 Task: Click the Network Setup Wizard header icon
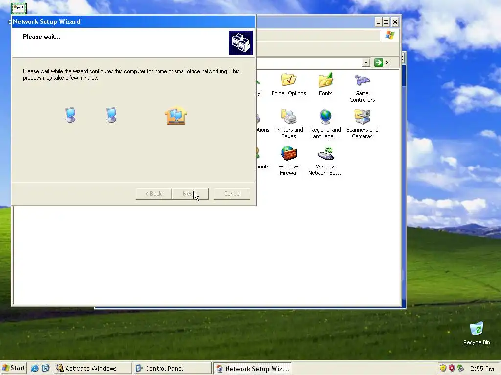tap(241, 43)
